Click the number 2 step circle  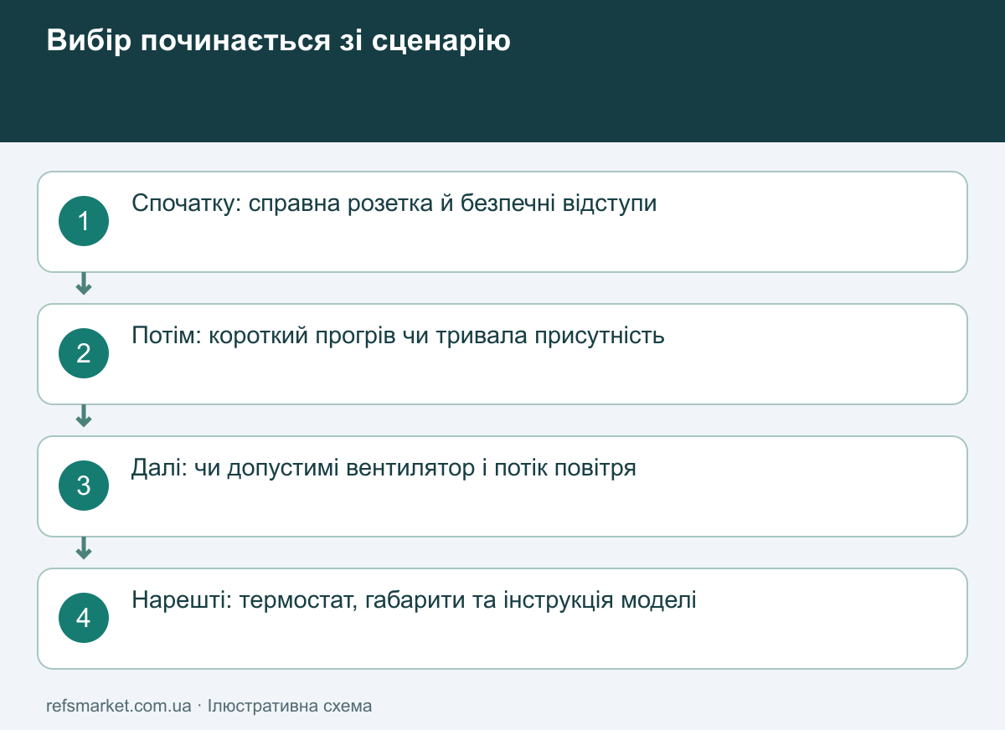click(x=84, y=354)
